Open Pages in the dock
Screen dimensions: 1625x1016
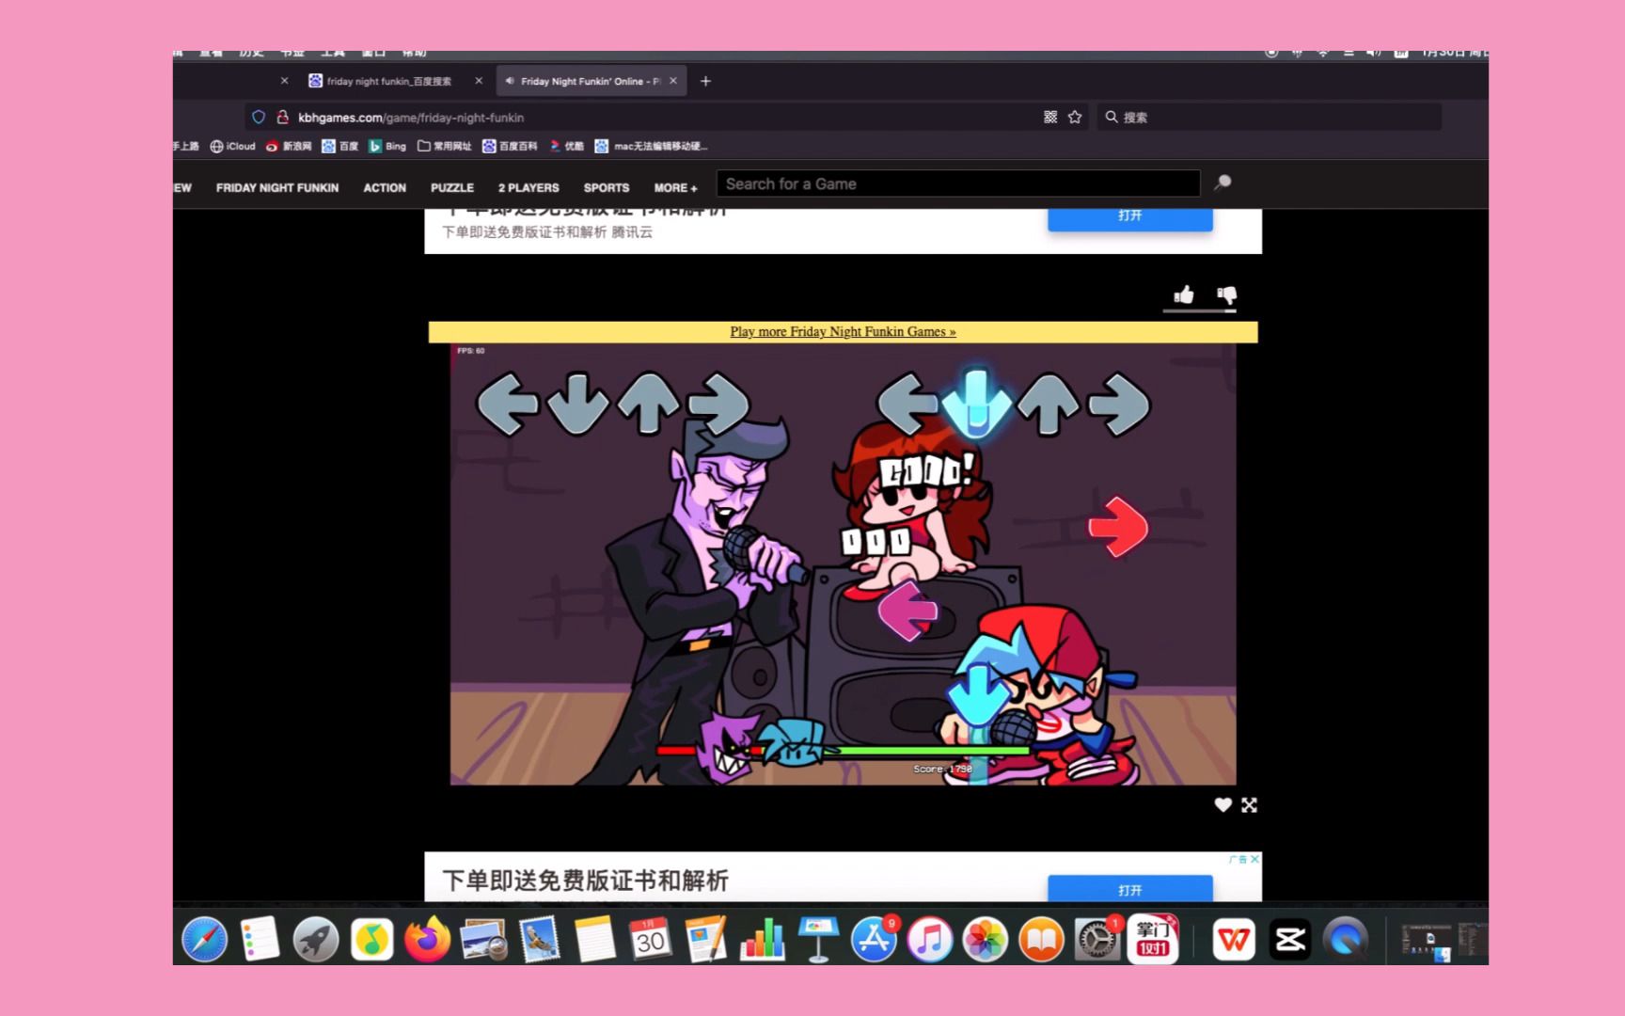point(706,939)
